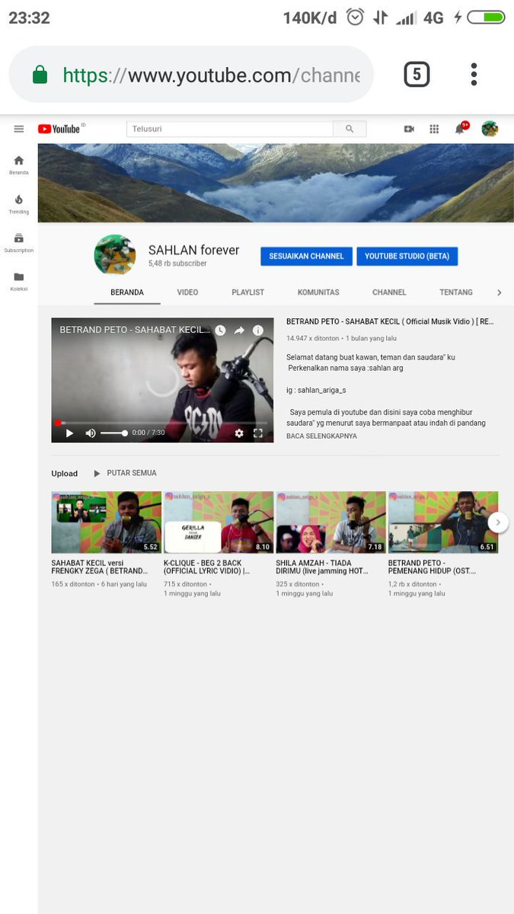Open the account avatar menu
This screenshot has height=914, width=514.
(x=490, y=129)
